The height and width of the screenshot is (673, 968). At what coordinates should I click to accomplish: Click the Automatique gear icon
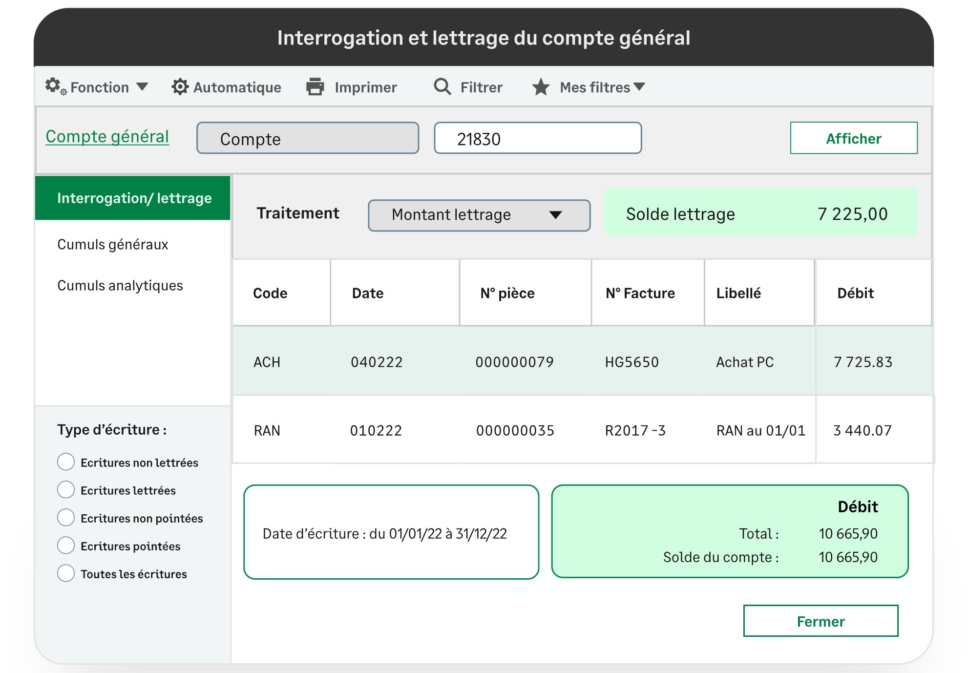coord(180,87)
